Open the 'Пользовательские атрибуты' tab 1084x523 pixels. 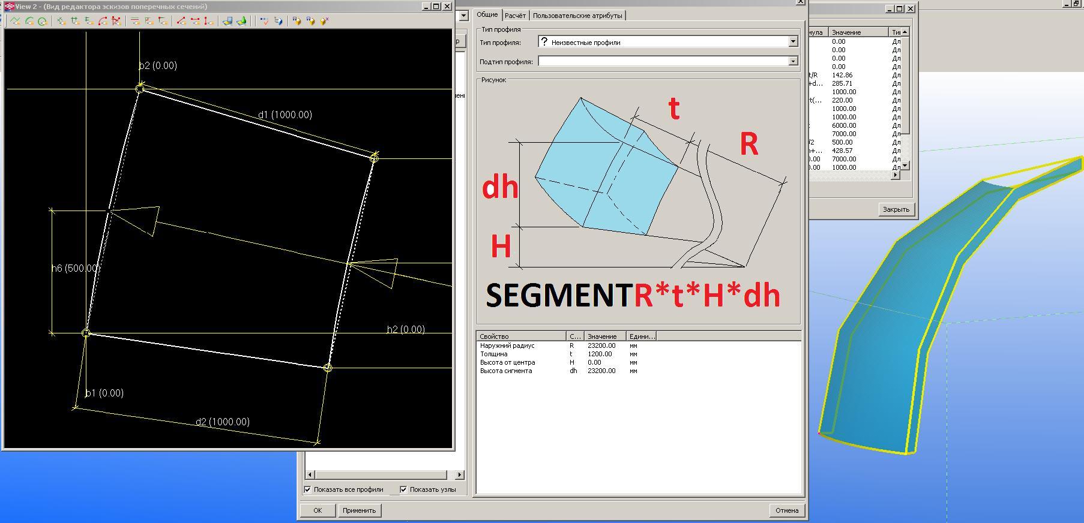(x=577, y=16)
